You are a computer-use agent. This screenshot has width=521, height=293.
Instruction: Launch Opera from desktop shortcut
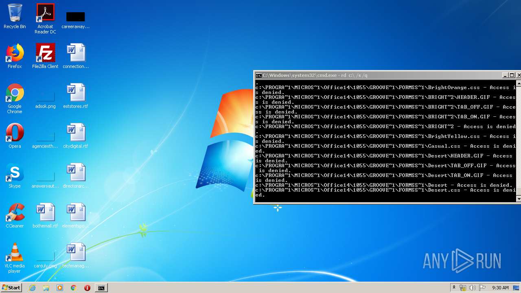coord(15,136)
